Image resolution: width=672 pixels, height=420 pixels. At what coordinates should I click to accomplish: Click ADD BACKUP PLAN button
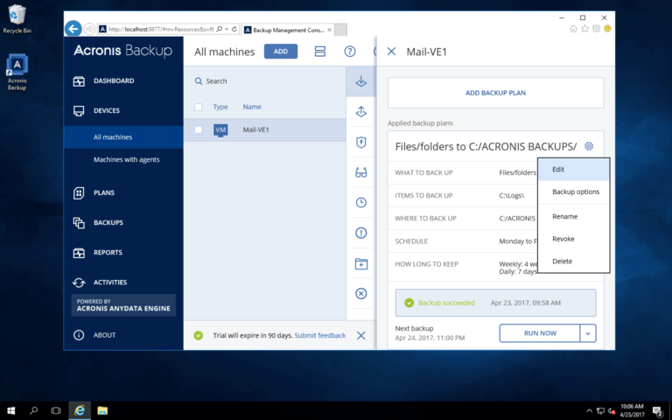(496, 93)
